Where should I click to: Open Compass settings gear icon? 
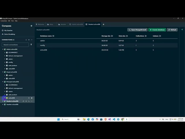pos(32,26)
